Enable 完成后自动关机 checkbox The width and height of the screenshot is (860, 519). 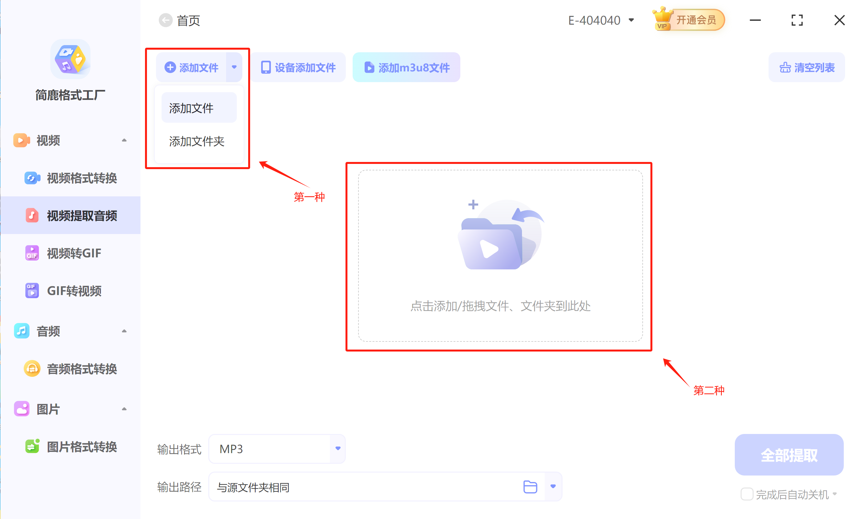[746, 494]
